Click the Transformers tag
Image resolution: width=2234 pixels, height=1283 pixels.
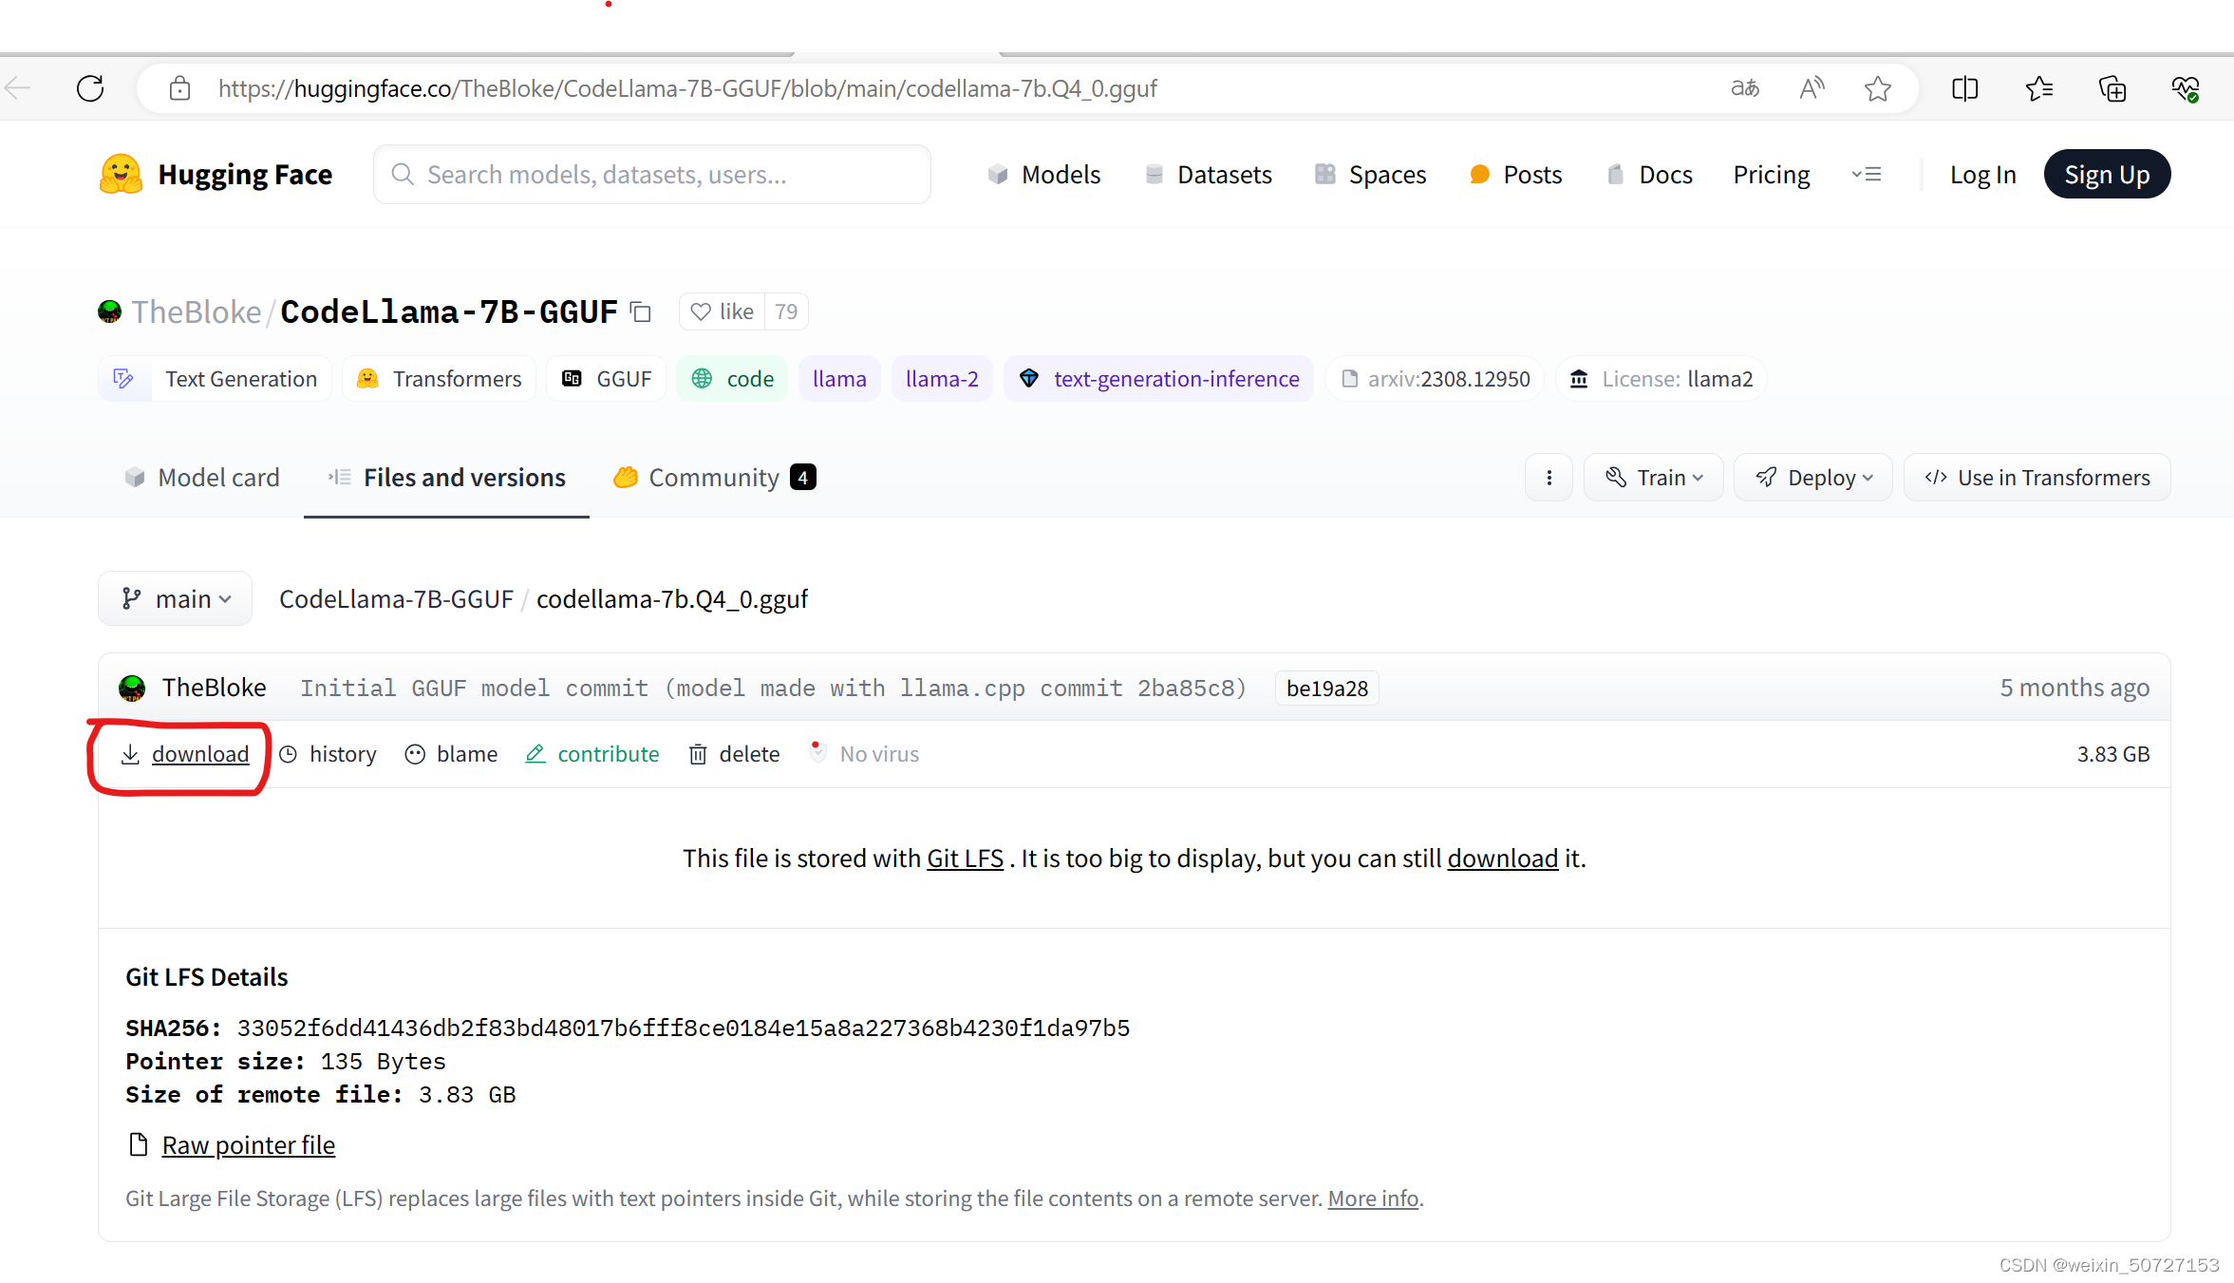click(x=439, y=379)
